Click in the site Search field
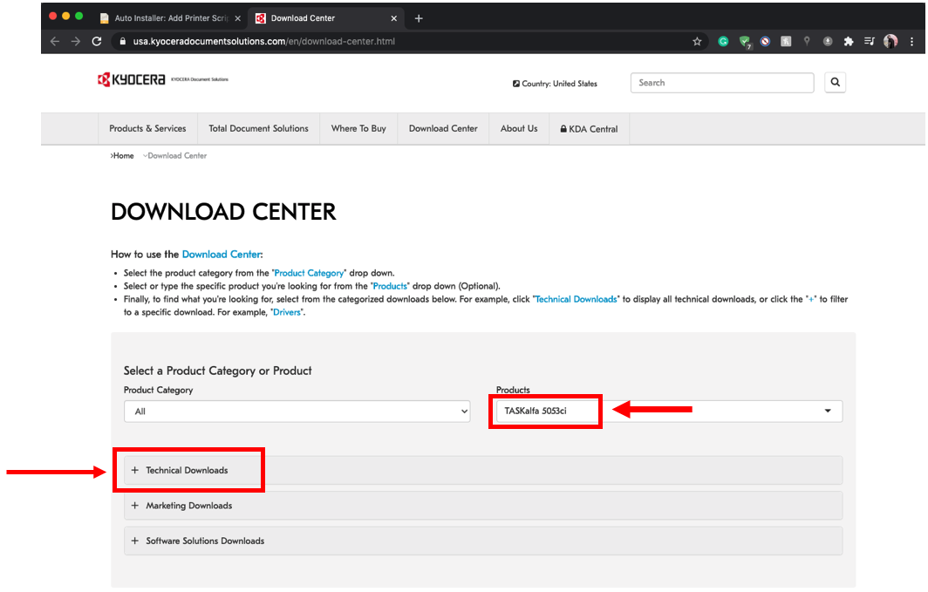The height and width of the screenshot is (592, 928). (x=721, y=83)
